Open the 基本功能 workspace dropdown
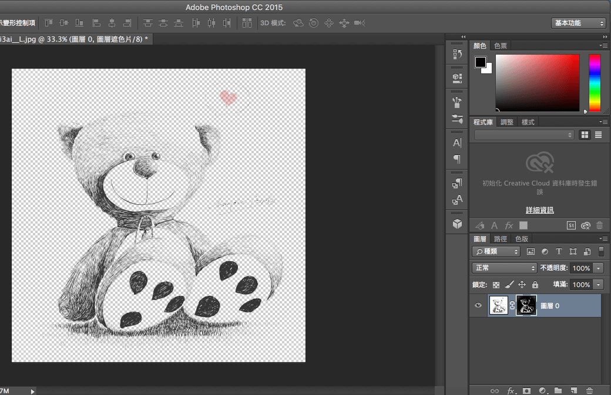 pyautogui.click(x=579, y=23)
